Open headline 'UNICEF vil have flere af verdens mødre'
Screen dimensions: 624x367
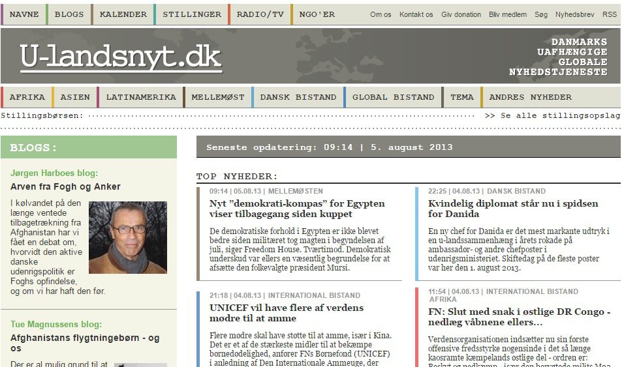[x=287, y=313]
